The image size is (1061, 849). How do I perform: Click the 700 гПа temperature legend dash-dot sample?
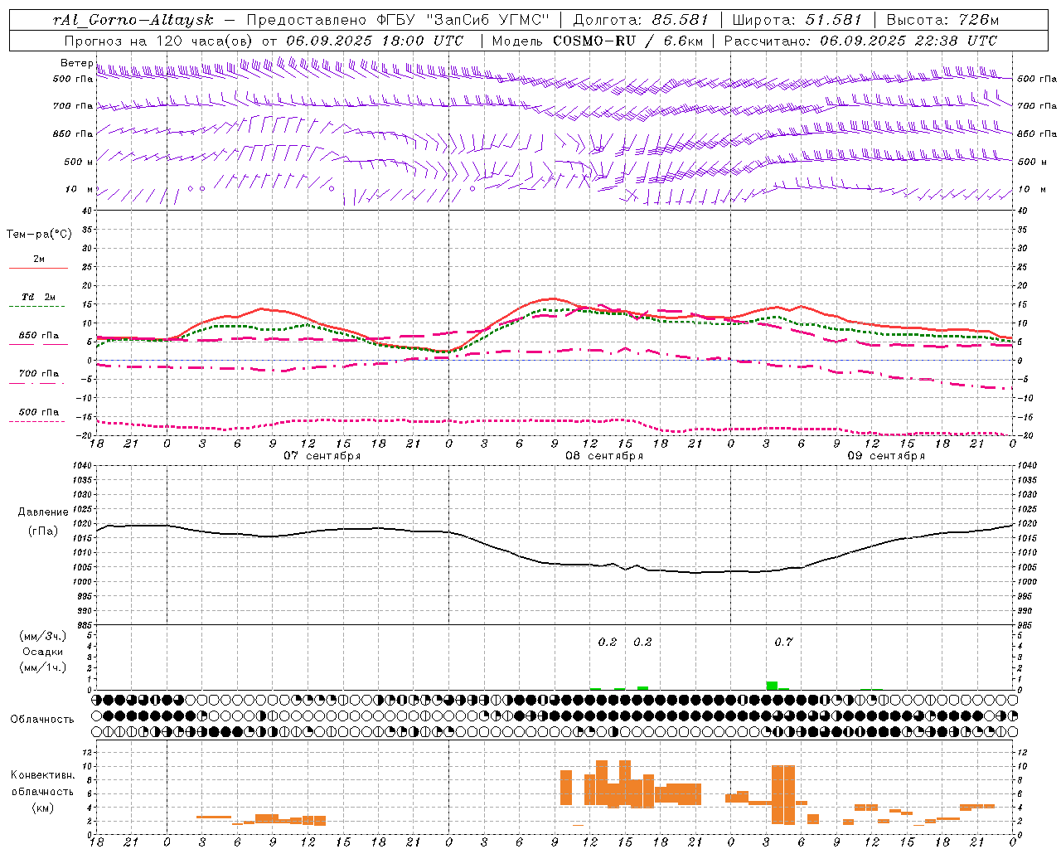pyautogui.click(x=38, y=383)
